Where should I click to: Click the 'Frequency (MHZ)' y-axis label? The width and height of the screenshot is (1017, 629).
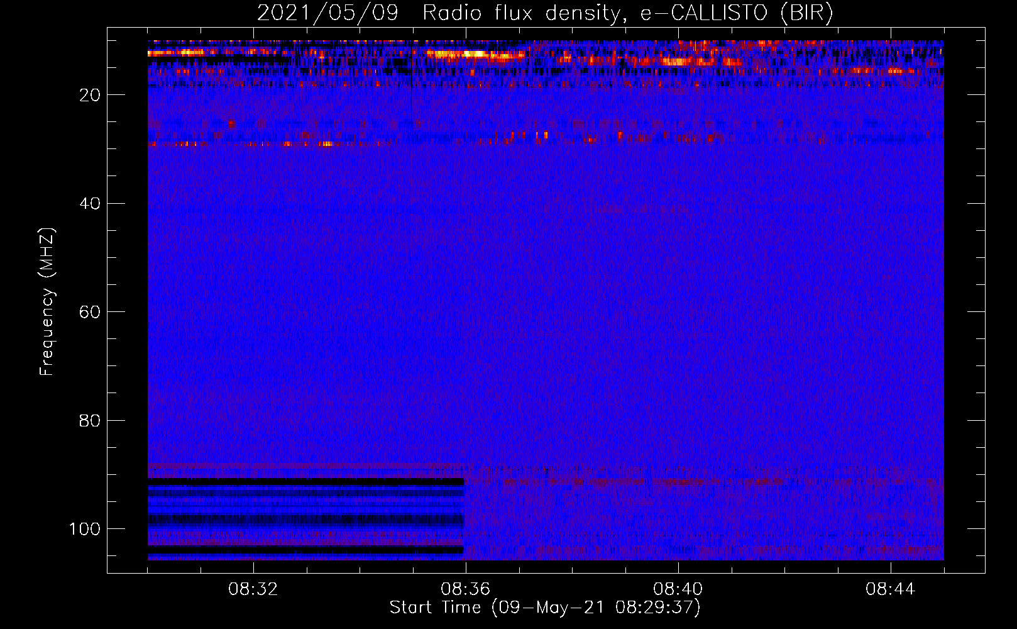tap(47, 302)
